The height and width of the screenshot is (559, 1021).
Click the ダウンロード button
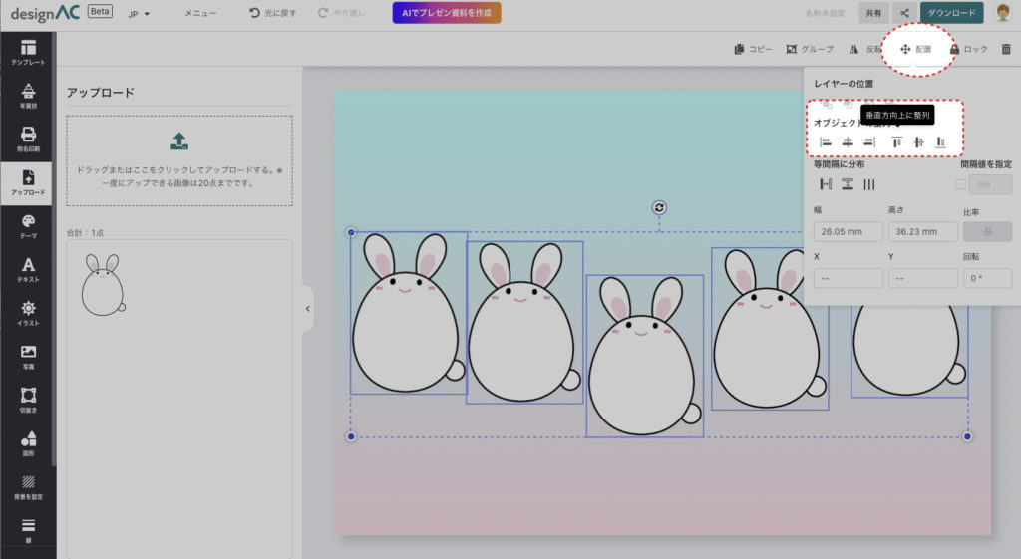pyautogui.click(x=951, y=13)
